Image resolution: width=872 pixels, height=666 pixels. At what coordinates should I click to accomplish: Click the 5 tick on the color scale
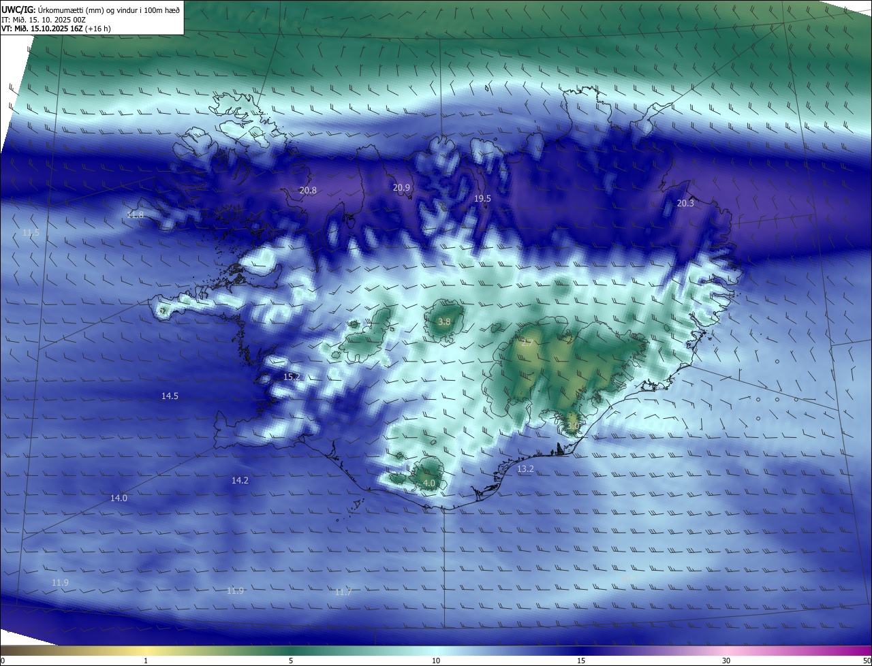coord(291,661)
